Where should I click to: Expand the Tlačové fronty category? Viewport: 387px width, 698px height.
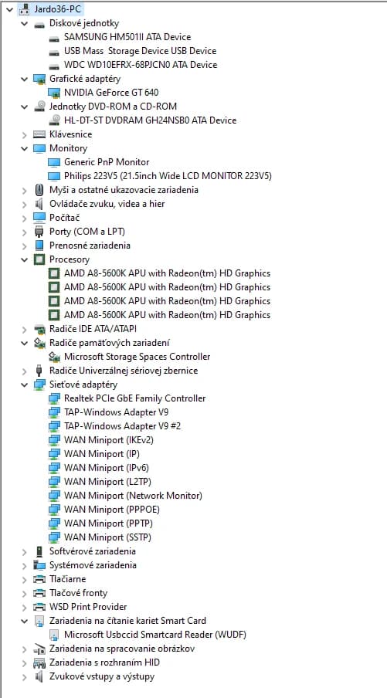click(25, 593)
